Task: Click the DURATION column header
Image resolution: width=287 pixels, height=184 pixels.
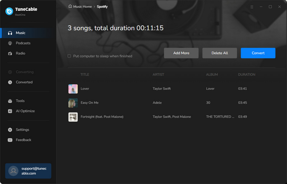Action: (246, 74)
